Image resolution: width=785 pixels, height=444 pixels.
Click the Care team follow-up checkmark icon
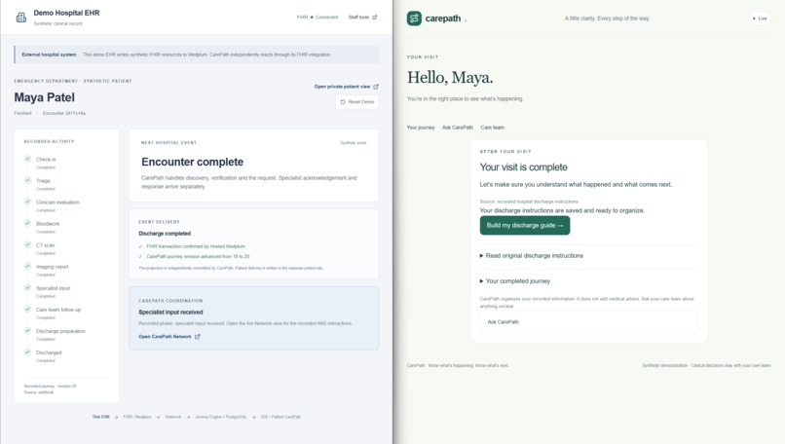pos(27,310)
